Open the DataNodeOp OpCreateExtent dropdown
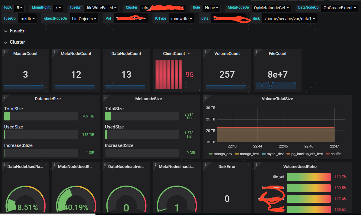Screen dimensions: 361x215 pos(339,8)
